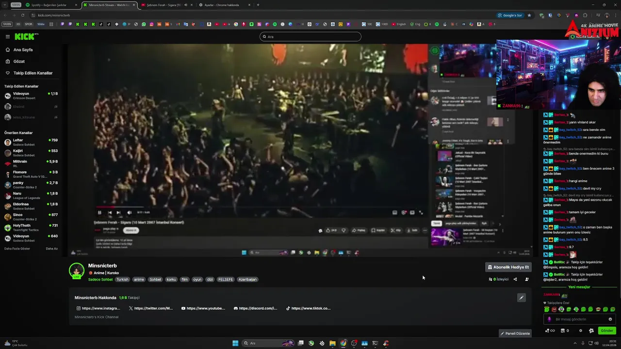Screen dimensions: 621x349
Task: Focus the Kick search field Ara
Action: pyautogui.click(x=310, y=37)
